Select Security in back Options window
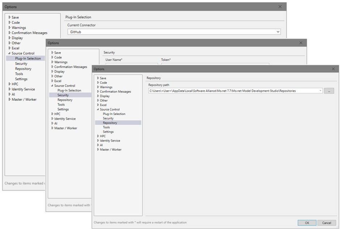Image resolution: width=340 pixels, height=229 pixels. 21,63
